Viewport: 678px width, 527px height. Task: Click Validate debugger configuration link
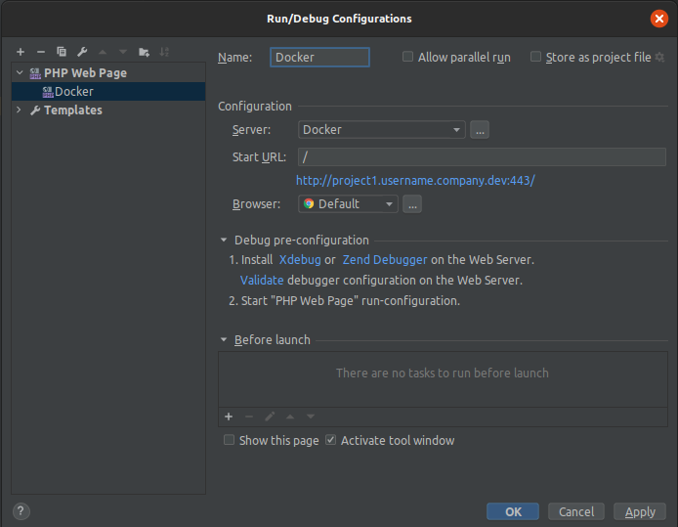point(262,281)
